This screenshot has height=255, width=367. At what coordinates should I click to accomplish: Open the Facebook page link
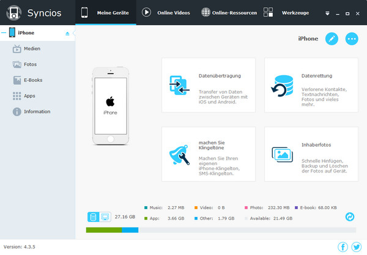pos(343,247)
